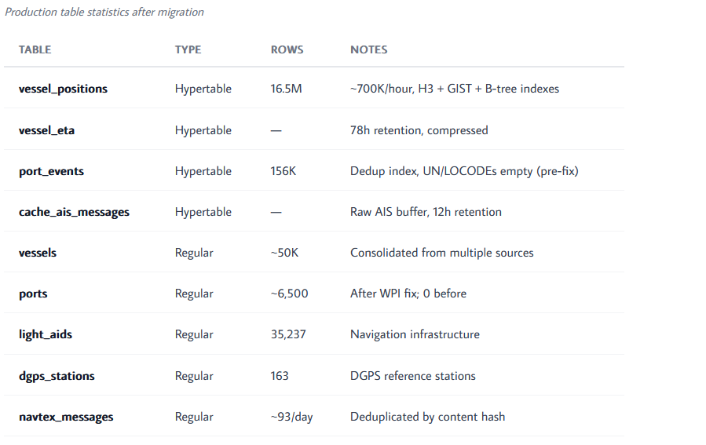Select the vessel_eta table name

tap(46, 130)
